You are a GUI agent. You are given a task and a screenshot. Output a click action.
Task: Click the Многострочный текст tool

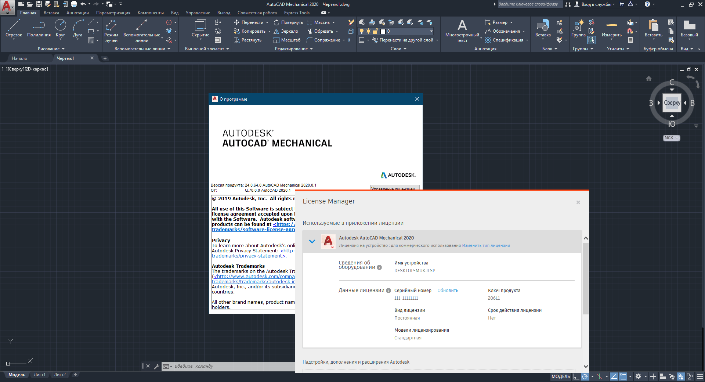click(x=462, y=31)
